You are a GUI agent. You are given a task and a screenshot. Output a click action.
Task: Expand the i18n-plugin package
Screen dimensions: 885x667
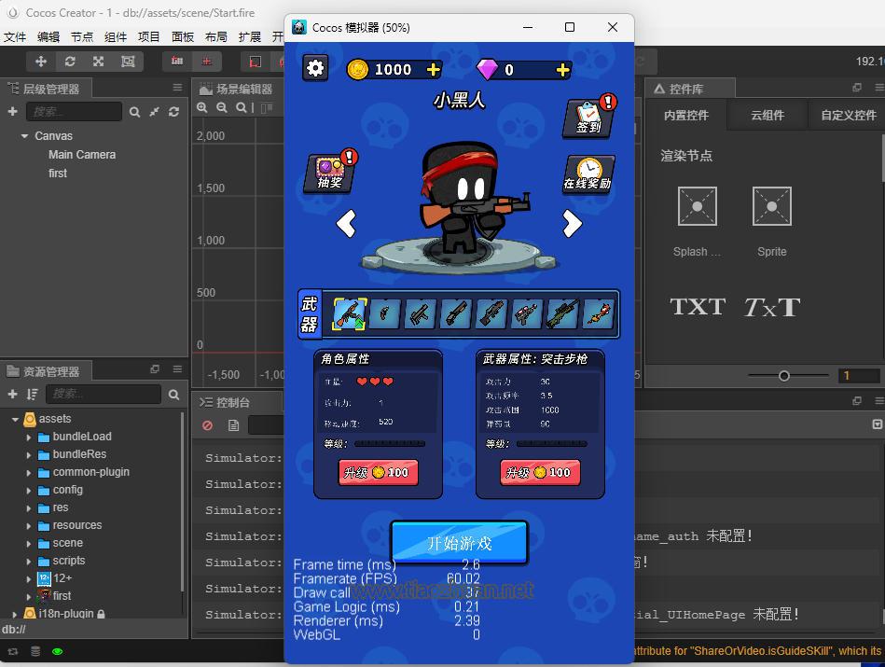tap(15, 614)
